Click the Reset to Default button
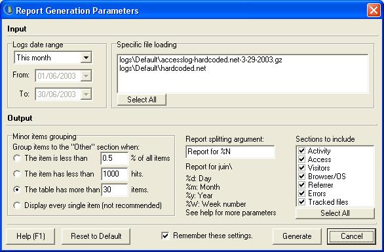Screen dimensions: 384x252 tap(96, 236)
